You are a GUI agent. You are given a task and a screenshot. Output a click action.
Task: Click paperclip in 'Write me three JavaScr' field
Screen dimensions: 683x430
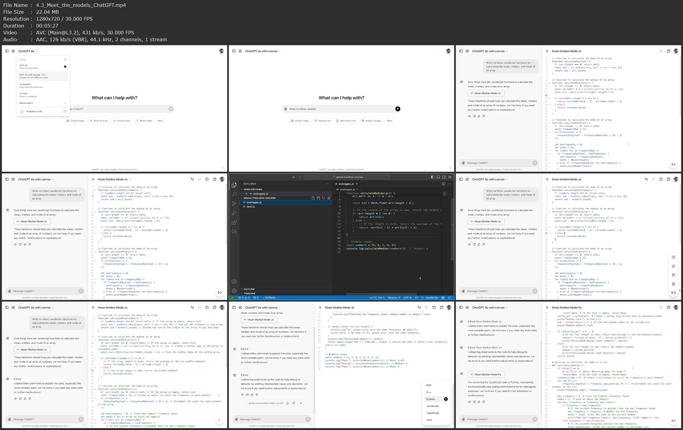286,109
